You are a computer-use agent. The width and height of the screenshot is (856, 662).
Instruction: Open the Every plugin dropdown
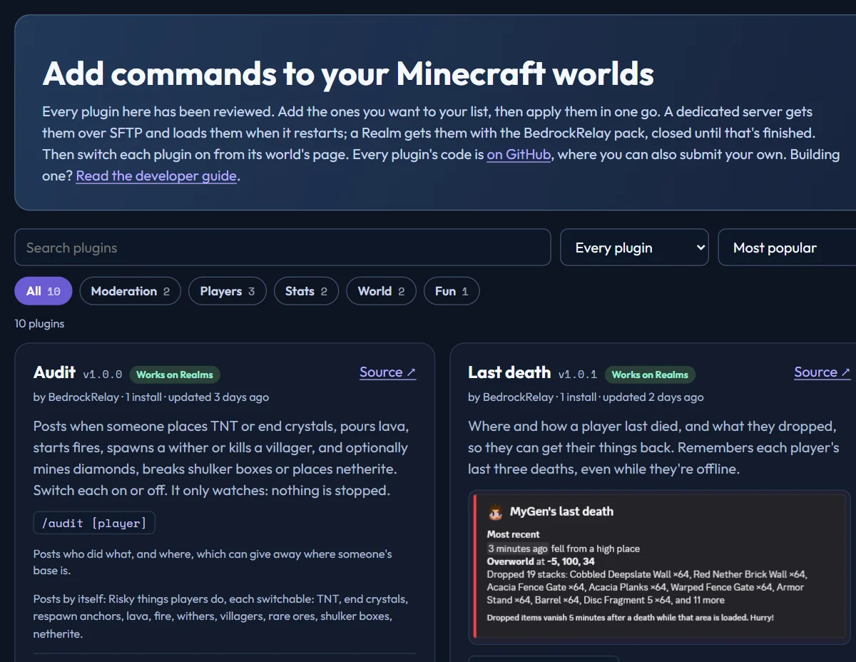pyautogui.click(x=634, y=248)
